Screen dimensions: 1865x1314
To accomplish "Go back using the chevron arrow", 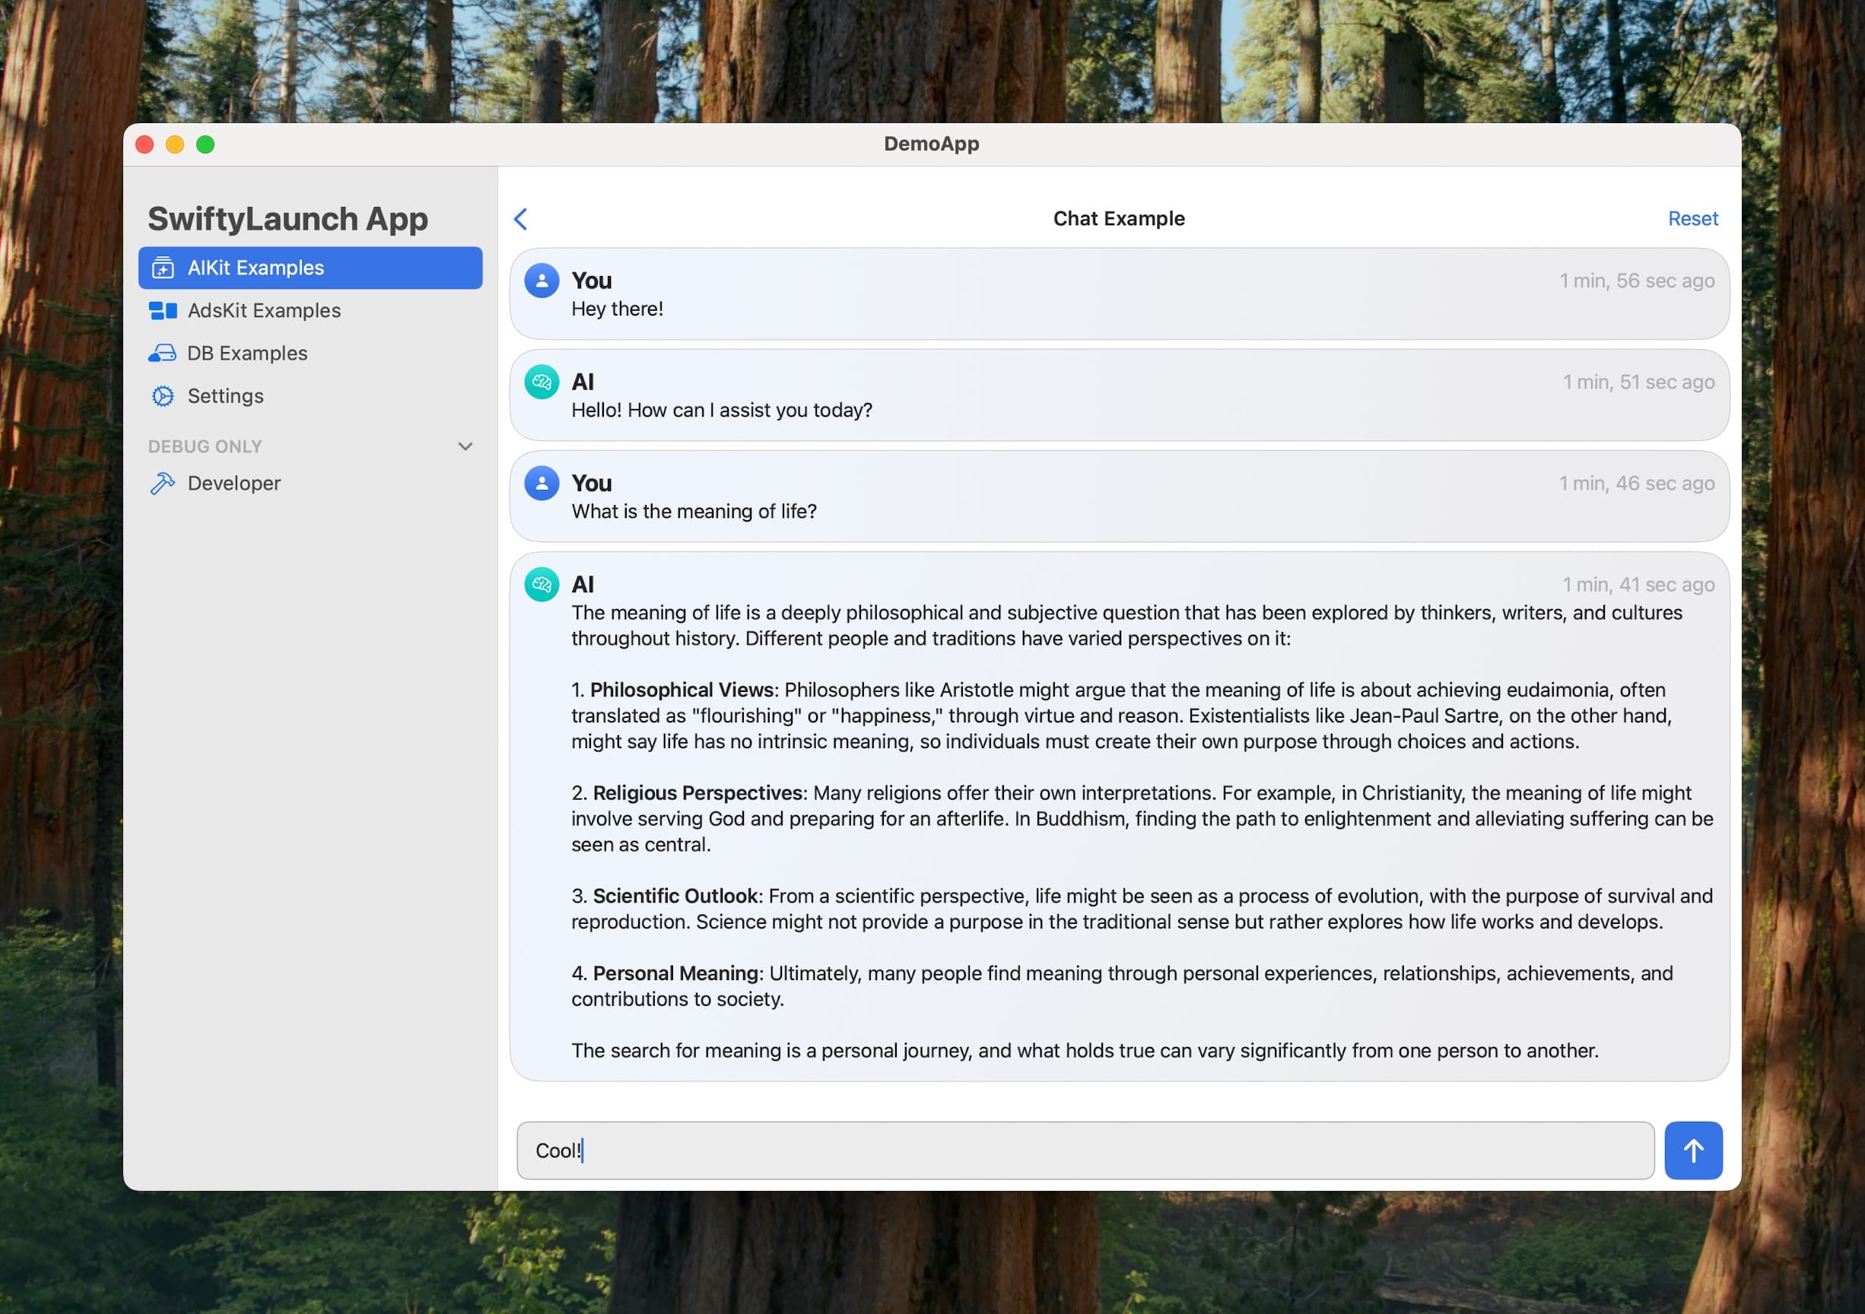I will pos(521,218).
